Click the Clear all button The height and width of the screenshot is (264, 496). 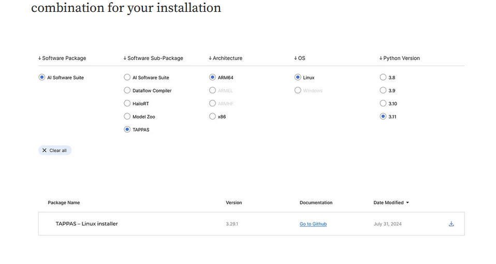coord(55,150)
